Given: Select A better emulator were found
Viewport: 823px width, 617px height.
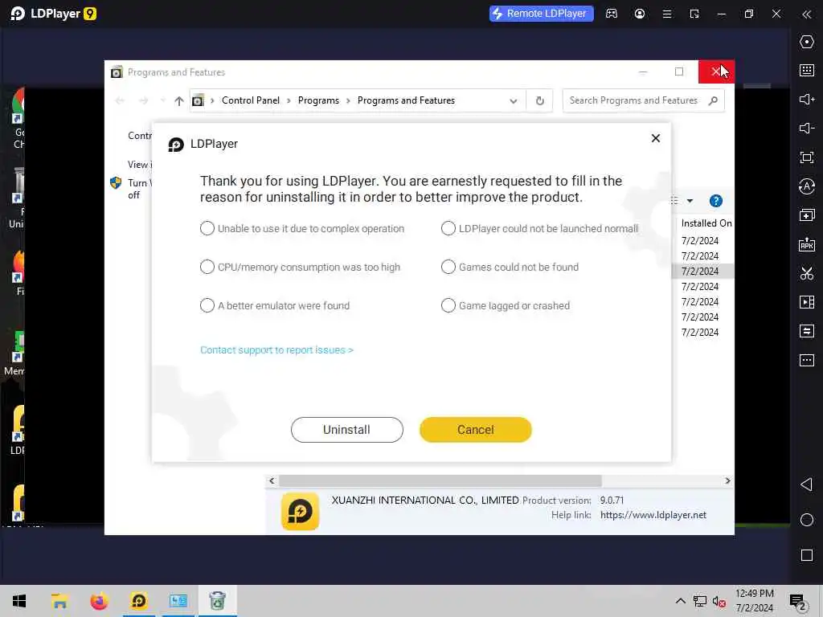Looking at the screenshot, I should pyautogui.click(x=275, y=305).
